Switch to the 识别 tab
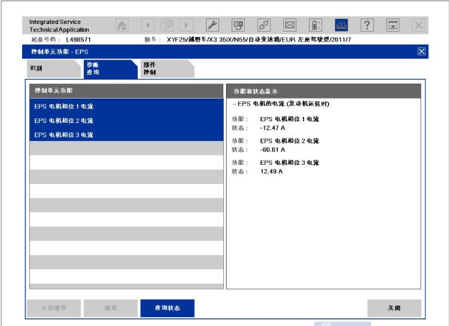449x326 pixels. (x=53, y=69)
